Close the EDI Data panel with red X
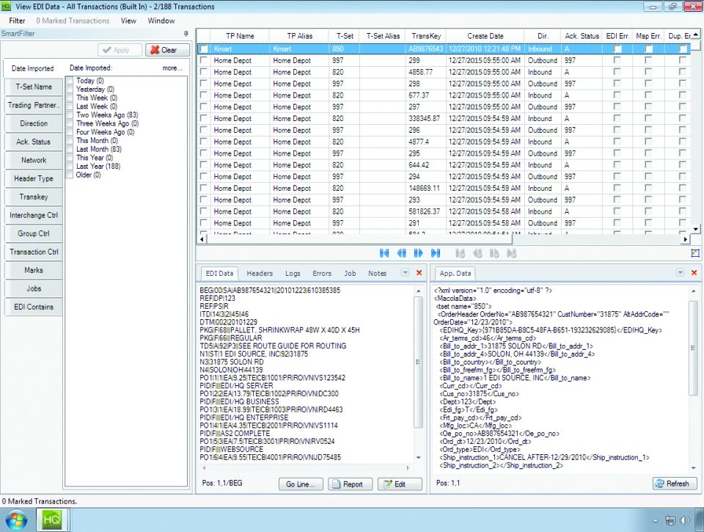The image size is (704, 532). pyautogui.click(x=419, y=273)
